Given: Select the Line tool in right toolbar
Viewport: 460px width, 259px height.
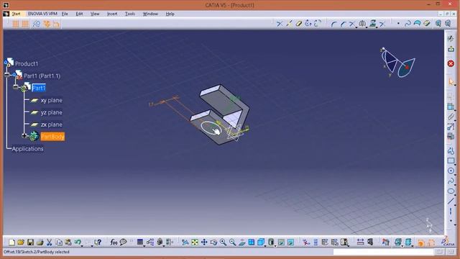Looking at the screenshot, I should click(x=451, y=201).
